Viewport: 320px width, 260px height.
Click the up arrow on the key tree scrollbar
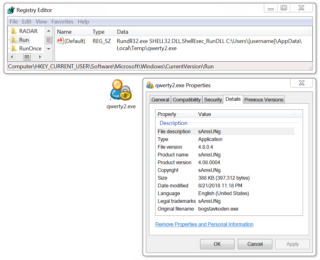tap(49, 31)
